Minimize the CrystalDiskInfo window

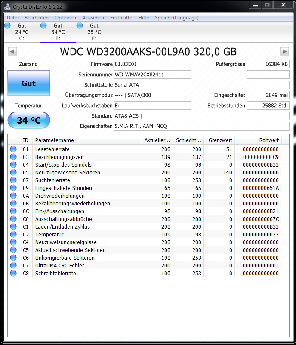point(256,5)
